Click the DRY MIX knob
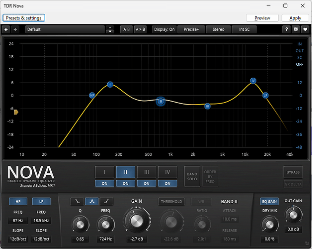 click(x=269, y=224)
